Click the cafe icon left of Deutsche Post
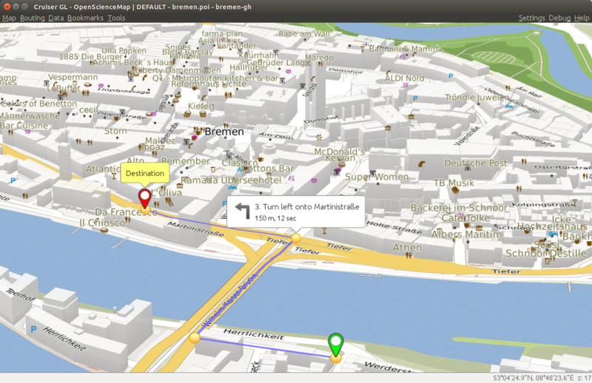This screenshot has height=383, width=592. coord(421,163)
